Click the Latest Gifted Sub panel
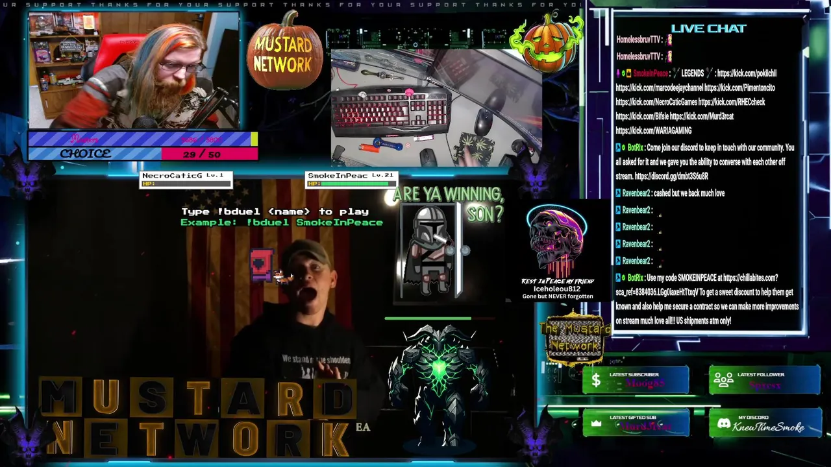Viewport: 831px width, 467px height. (x=636, y=424)
